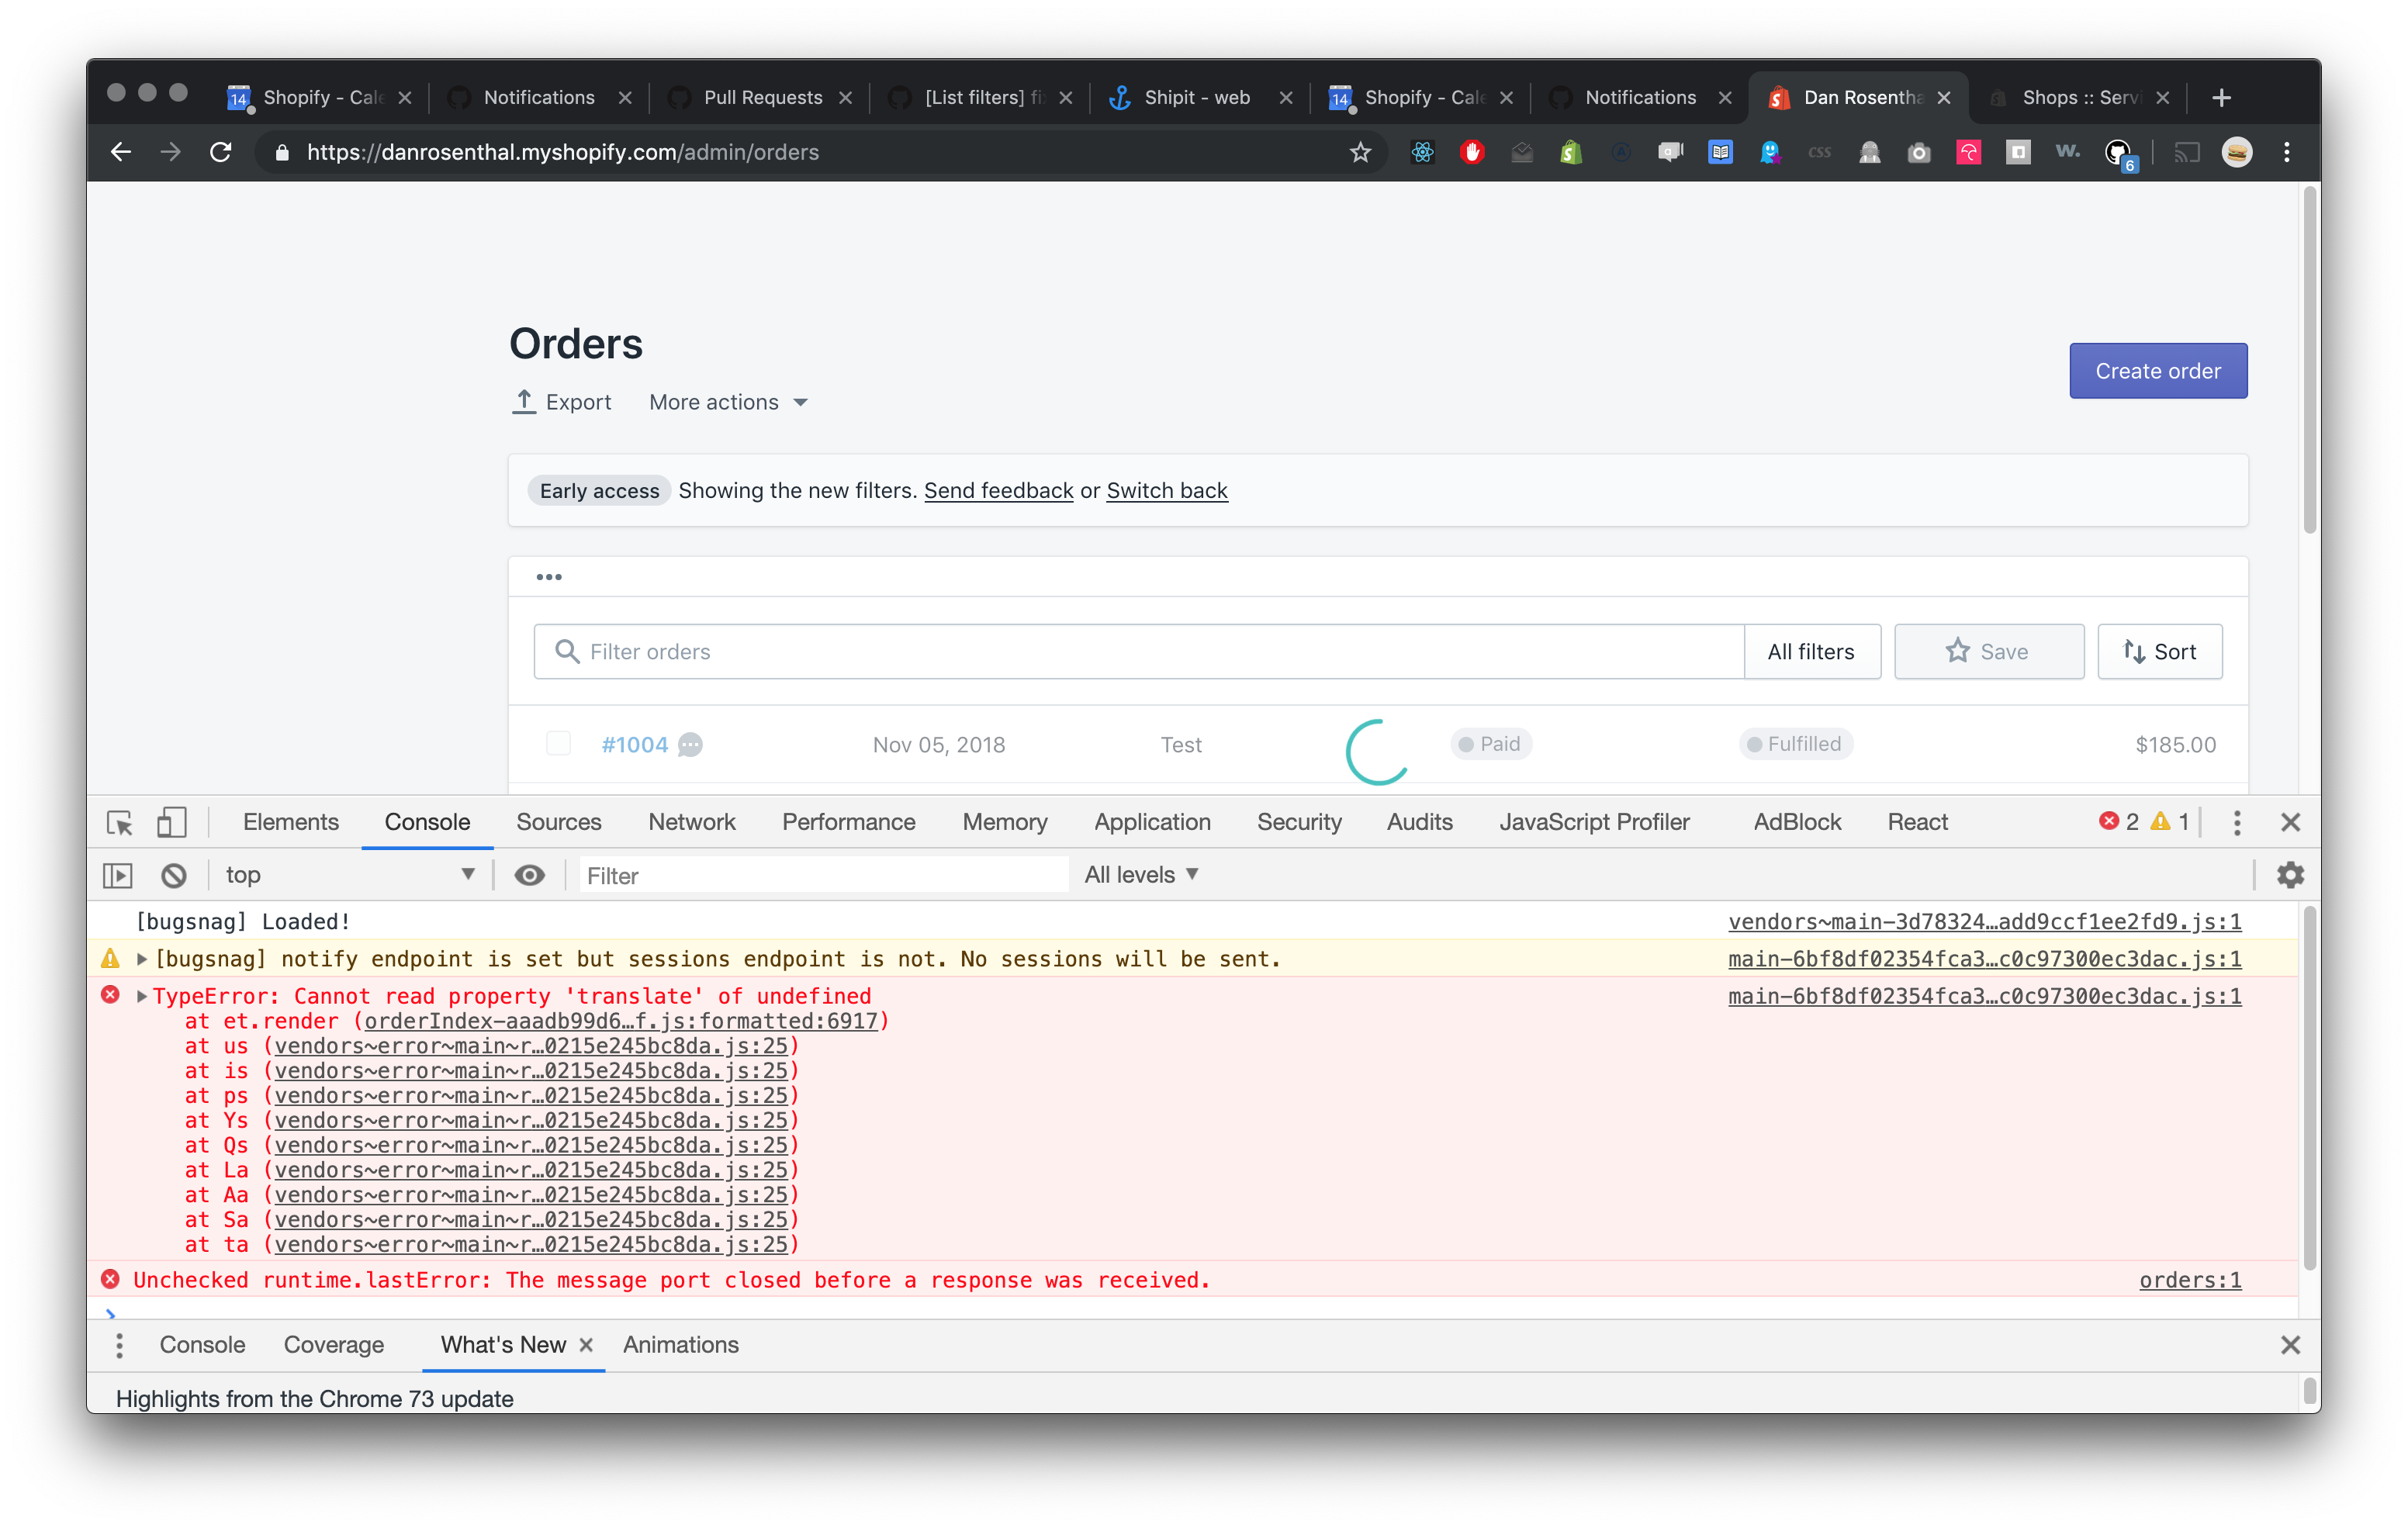The height and width of the screenshot is (1528, 2408).
Task: Expand the TypeError console error details
Action: 141,996
